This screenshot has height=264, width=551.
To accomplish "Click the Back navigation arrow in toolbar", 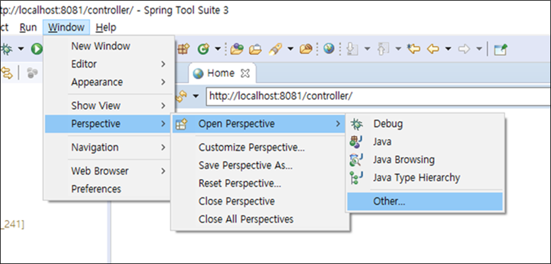I will 433,49.
